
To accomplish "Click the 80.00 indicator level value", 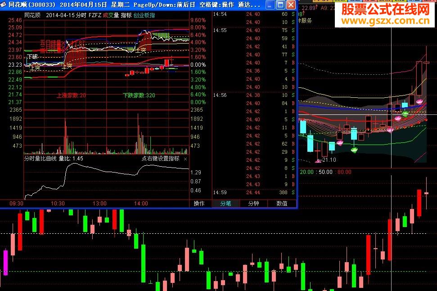I will [x=344, y=172].
